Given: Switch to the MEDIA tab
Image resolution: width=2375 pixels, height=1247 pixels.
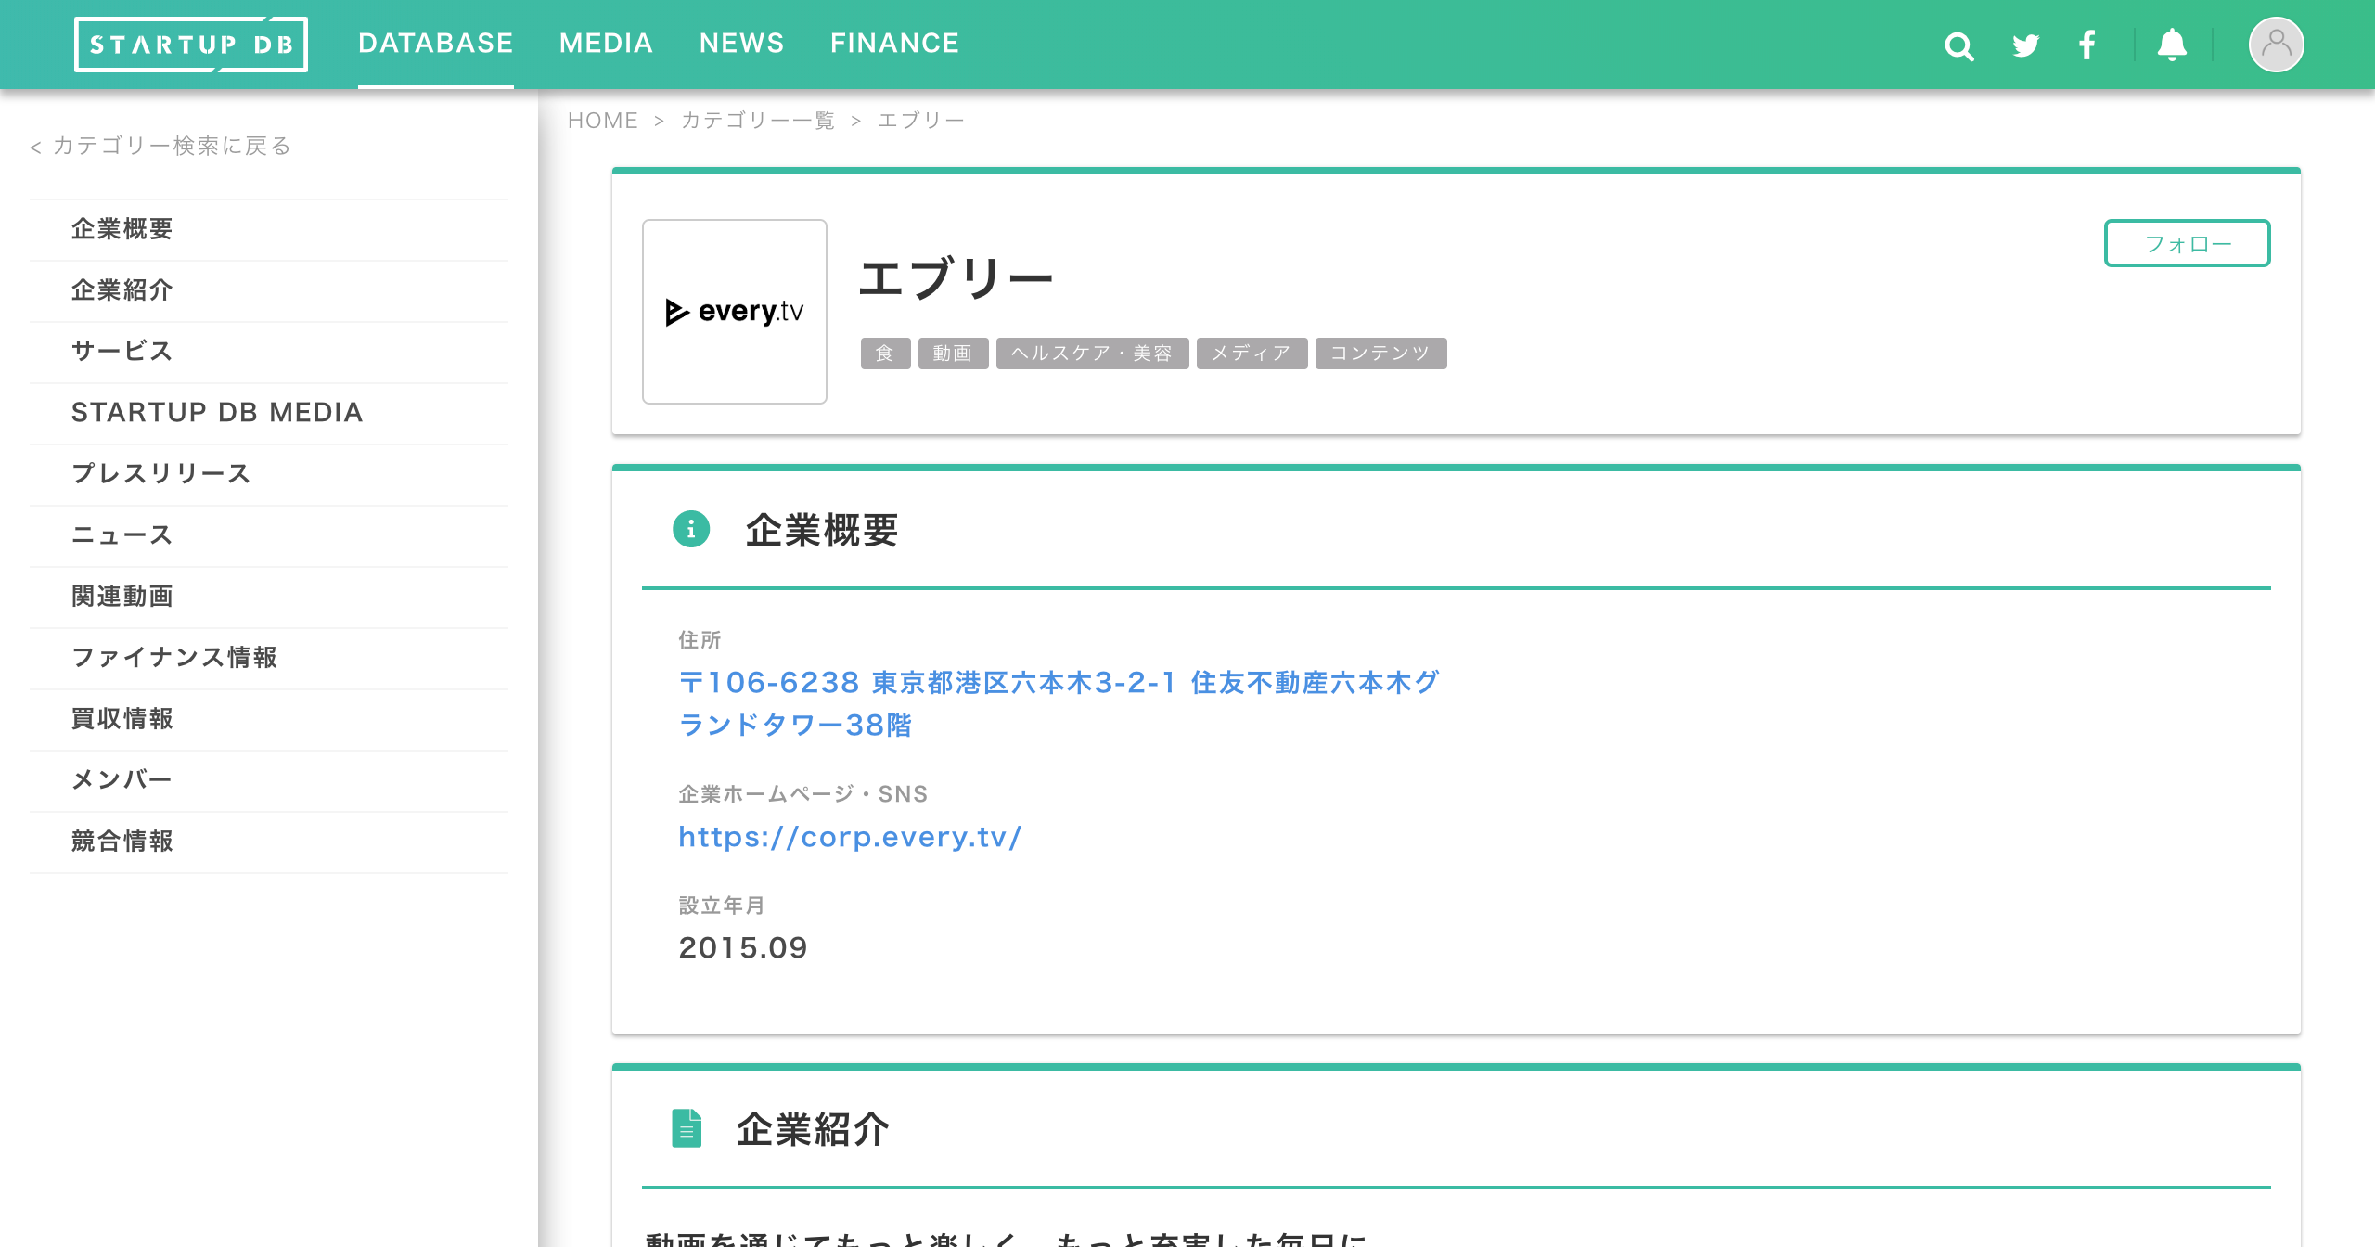Looking at the screenshot, I should 606,44.
